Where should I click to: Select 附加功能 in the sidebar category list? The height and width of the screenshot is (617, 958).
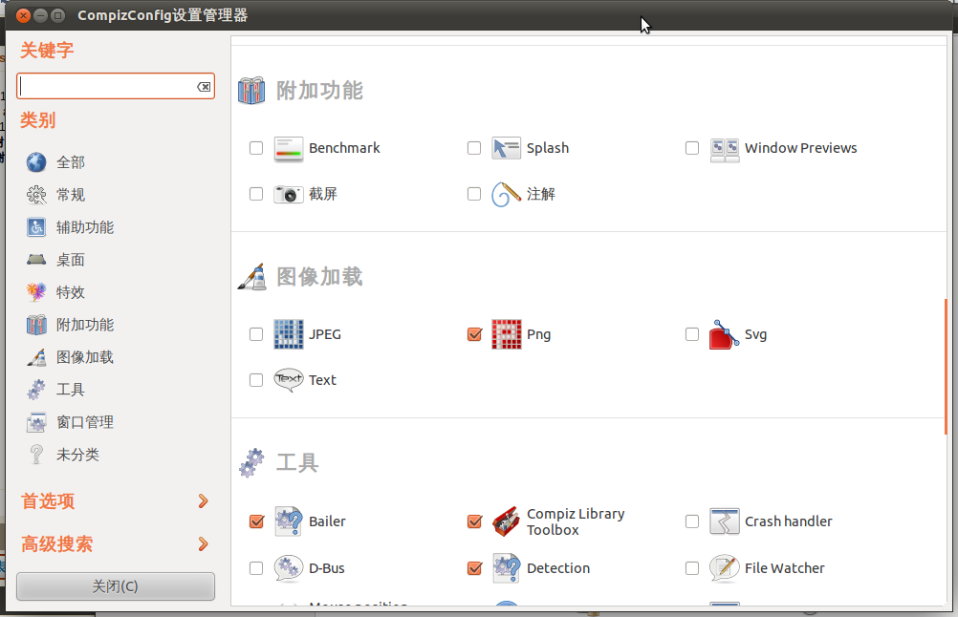click(85, 326)
